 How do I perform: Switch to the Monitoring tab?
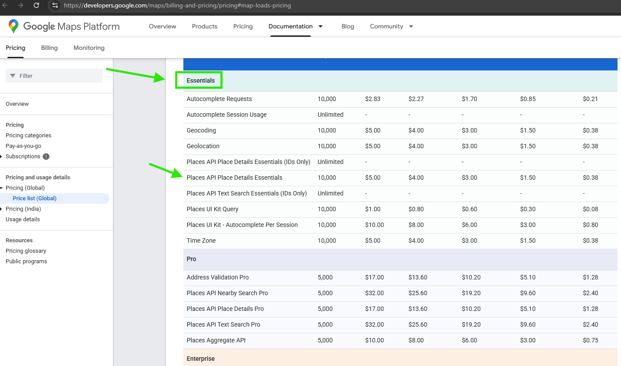point(89,48)
